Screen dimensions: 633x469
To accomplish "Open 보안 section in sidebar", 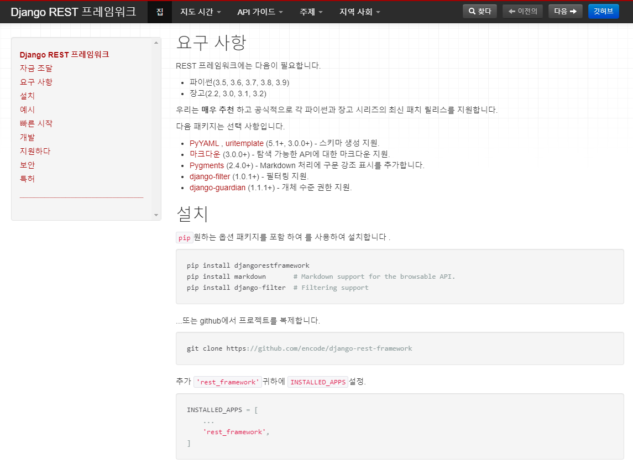I will (x=27, y=165).
